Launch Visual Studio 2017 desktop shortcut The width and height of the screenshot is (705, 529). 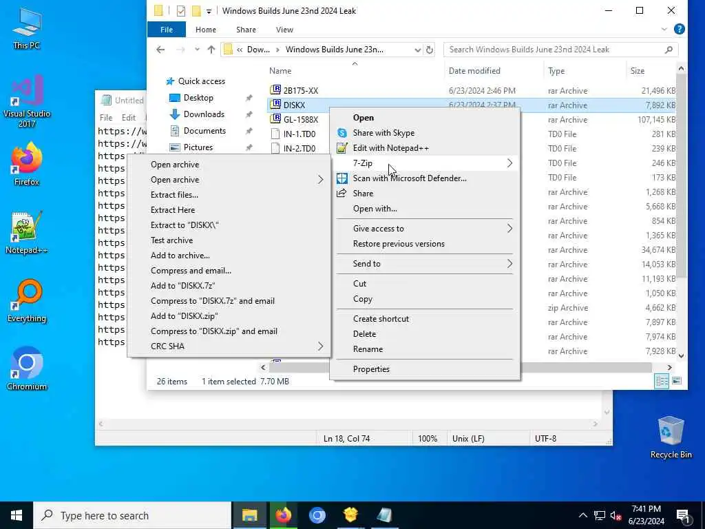[x=27, y=102]
